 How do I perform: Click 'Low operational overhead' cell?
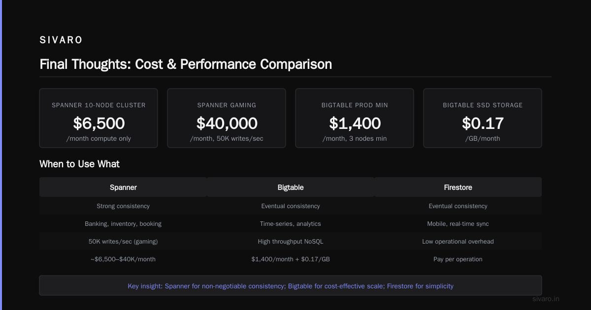(x=458, y=242)
